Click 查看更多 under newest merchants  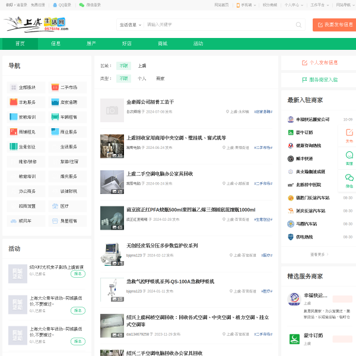(x=319, y=255)
